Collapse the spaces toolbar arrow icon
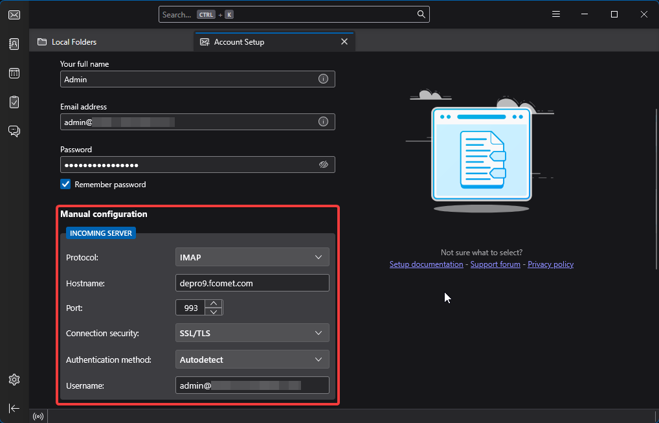Image resolution: width=659 pixels, height=423 pixels. tap(14, 408)
